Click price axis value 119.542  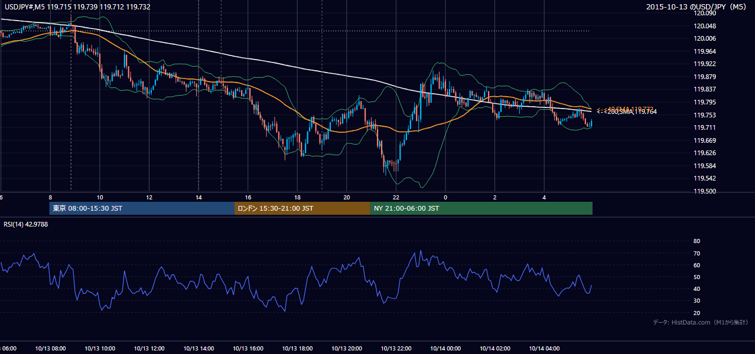click(x=705, y=178)
